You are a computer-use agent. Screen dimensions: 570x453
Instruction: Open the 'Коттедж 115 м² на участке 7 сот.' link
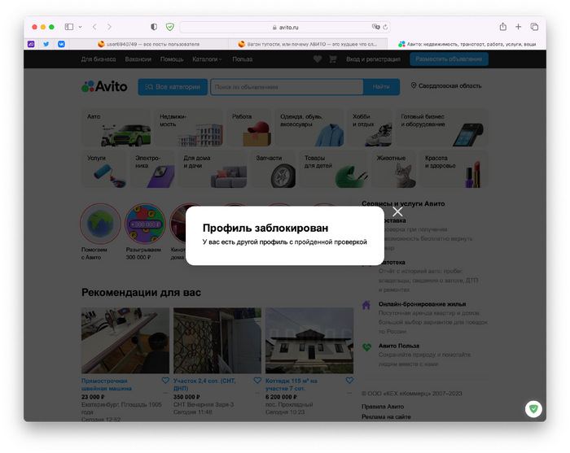292,385
